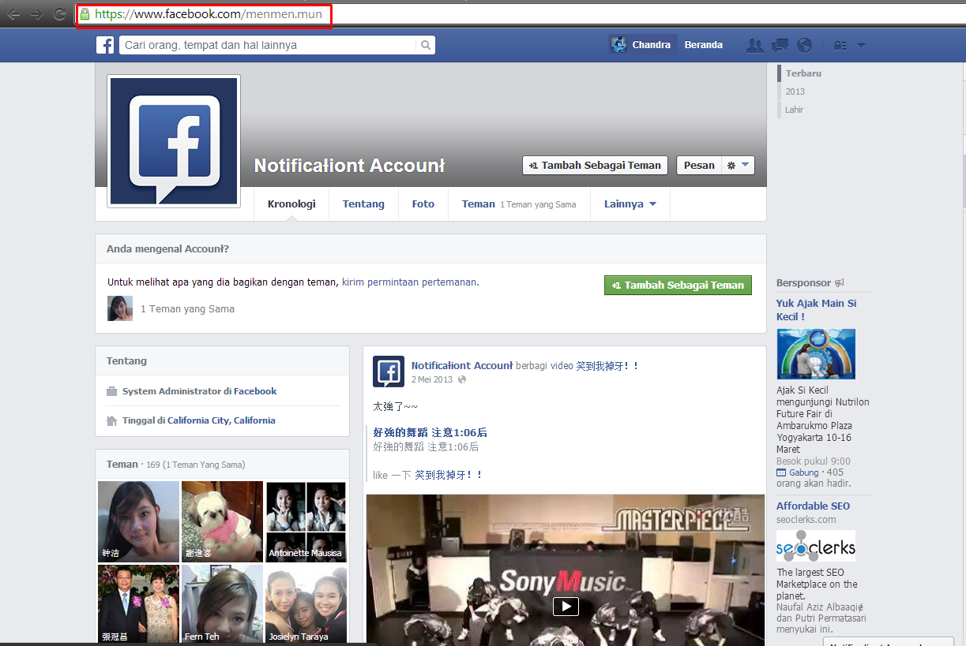Click gray Tambah Sebagai Teman on cover
Viewport: 966px width, 646px height.
(595, 166)
